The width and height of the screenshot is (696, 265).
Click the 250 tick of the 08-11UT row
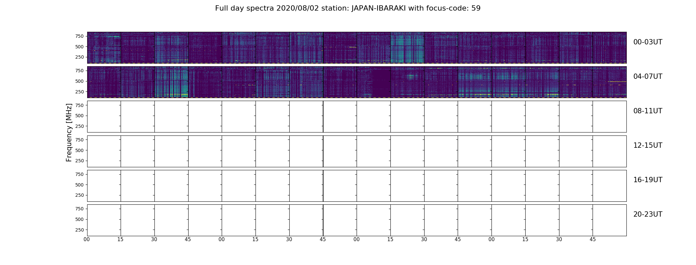click(80, 126)
